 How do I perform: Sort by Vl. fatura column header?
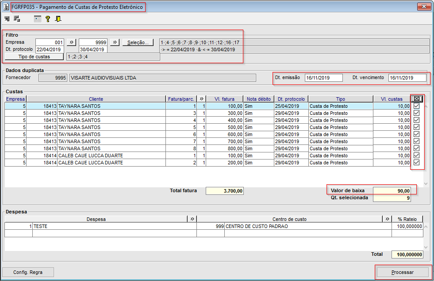[x=224, y=99]
